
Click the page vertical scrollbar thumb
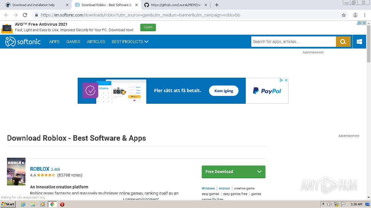point(369,44)
